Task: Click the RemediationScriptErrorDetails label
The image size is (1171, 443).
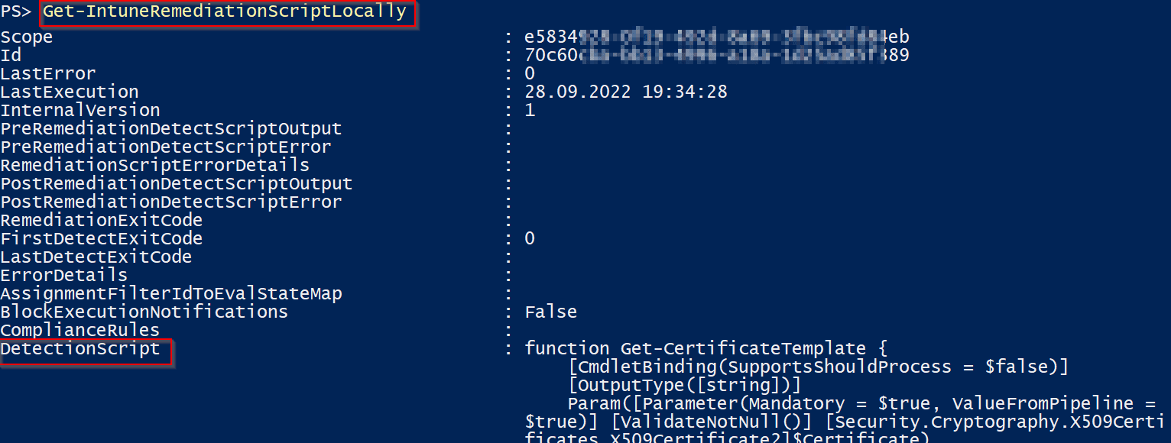Action: pos(155,165)
